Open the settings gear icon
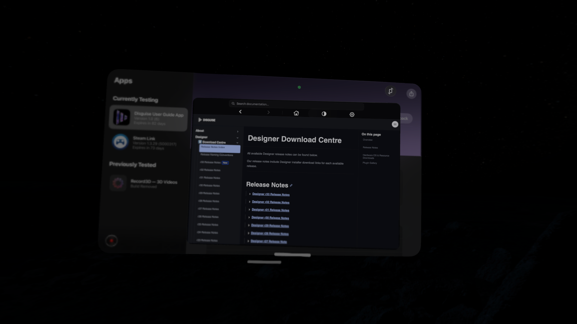 click(x=352, y=115)
